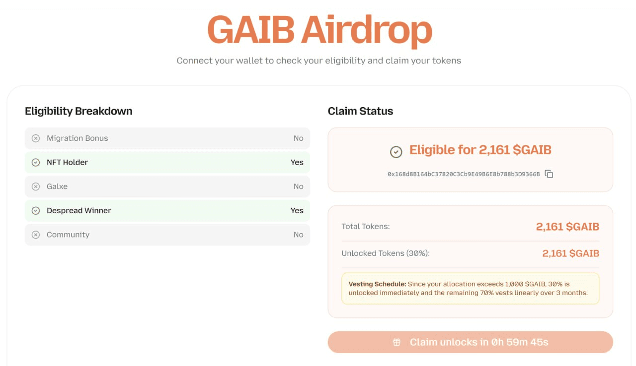Click the gift icon on the claim button
The width and height of the screenshot is (636, 366).
396,342
